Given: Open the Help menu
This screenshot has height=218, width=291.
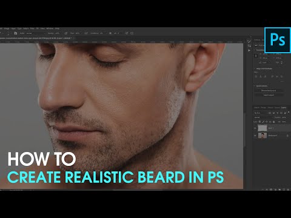Looking at the screenshot, I should point(58,28).
